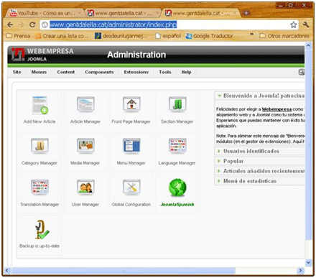The width and height of the screenshot is (316, 278).
Task: Open the Components menu
Action: [99, 72]
